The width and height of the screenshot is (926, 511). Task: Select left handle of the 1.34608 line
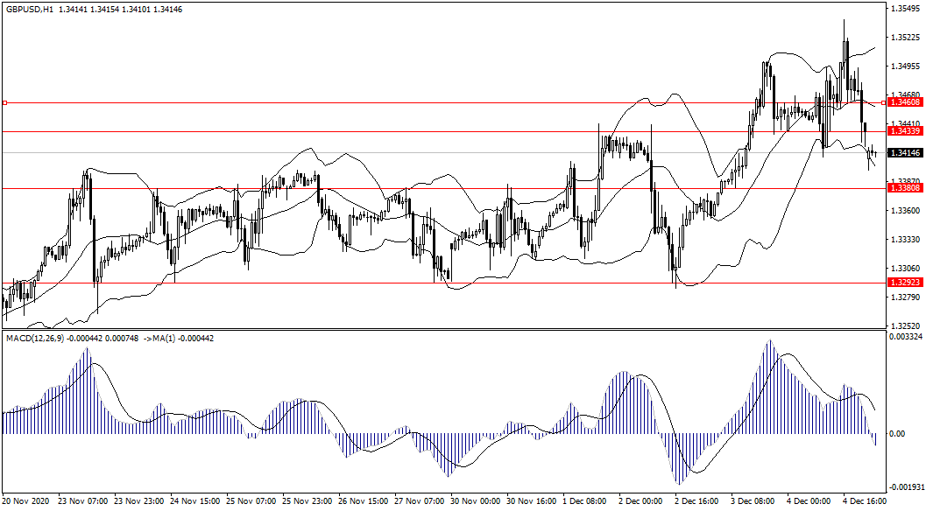click(4, 102)
